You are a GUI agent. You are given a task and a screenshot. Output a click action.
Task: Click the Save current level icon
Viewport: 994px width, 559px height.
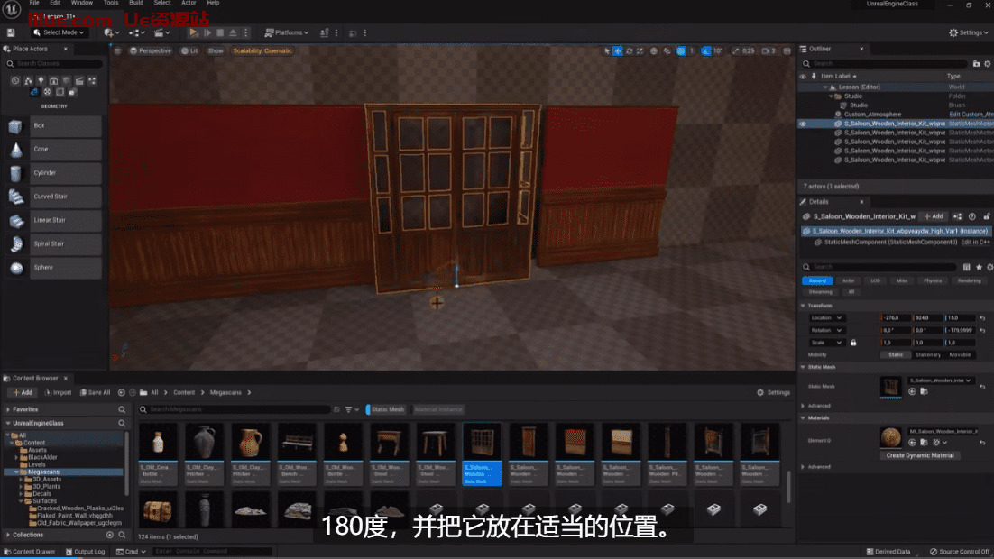click(x=11, y=32)
